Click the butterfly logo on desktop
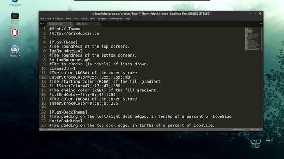This screenshot has height=159, width=284. pos(256,144)
